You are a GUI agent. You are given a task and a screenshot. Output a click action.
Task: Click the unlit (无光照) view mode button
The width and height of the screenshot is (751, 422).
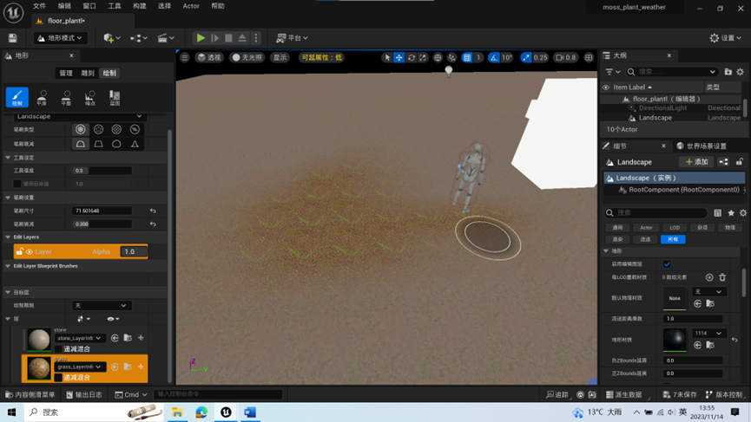point(247,57)
